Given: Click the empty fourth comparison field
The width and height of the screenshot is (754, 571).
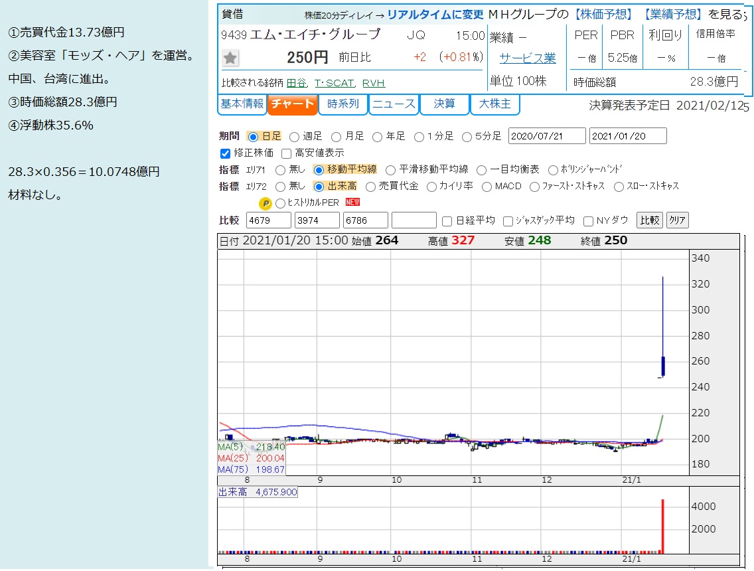Looking at the screenshot, I should coord(414,220).
